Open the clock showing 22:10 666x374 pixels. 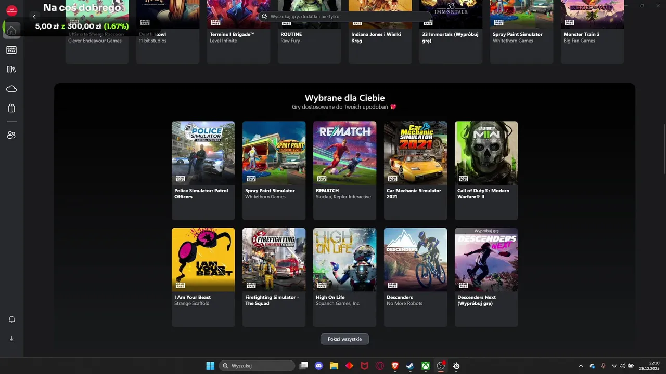click(649, 366)
